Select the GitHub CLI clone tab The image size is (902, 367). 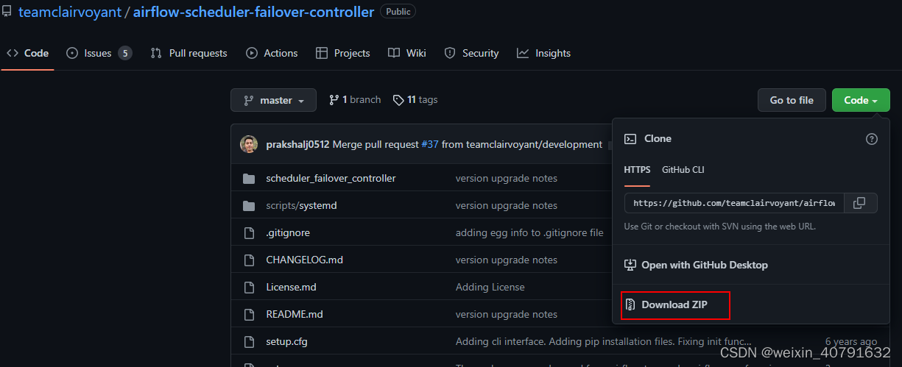(x=683, y=169)
